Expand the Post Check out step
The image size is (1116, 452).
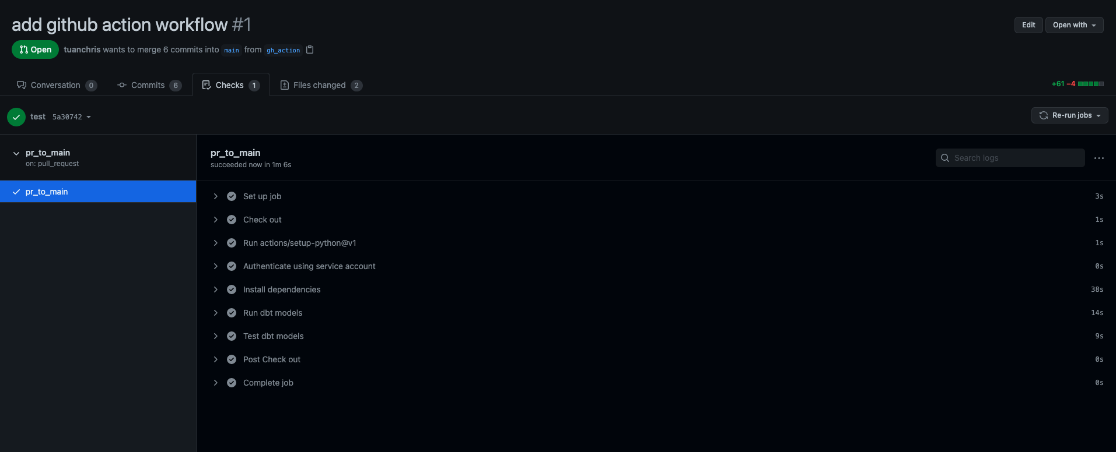[216, 359]
